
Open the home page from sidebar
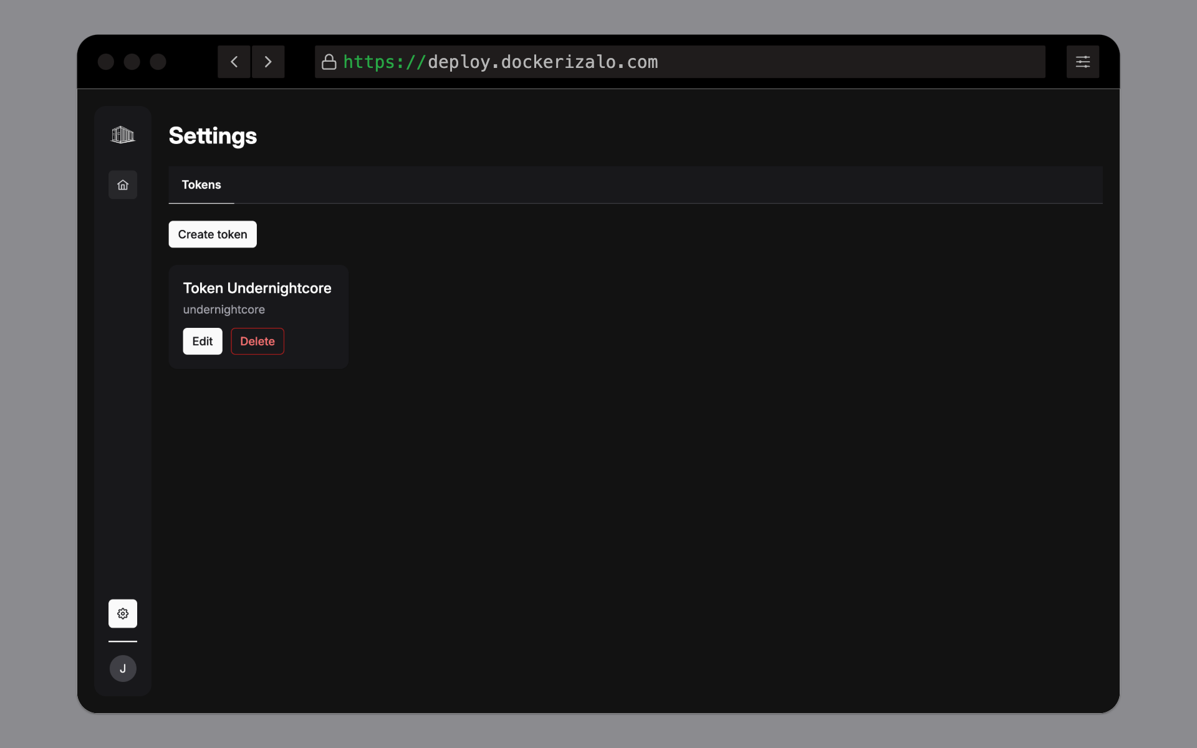coord(123,185)
